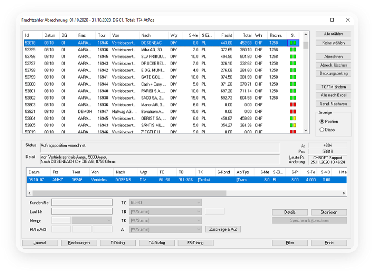Click the Abrechnen button
The height and width of the screenshot is (273, 374).
pos(333,57)
